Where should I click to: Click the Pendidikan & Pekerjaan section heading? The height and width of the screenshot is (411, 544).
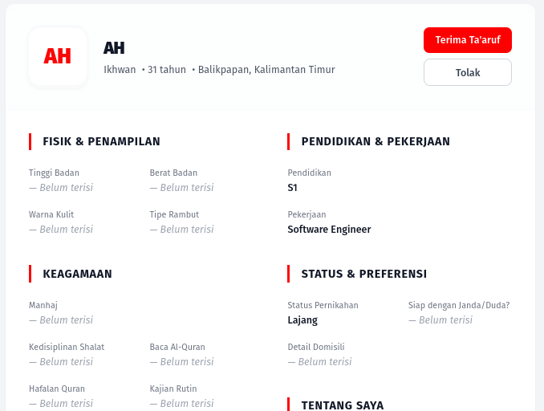(x=376, y=141)
